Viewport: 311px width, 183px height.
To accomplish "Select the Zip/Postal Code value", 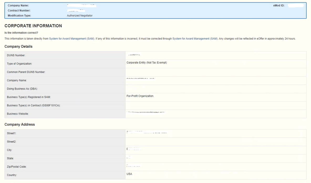I will (x=133, y=166).
